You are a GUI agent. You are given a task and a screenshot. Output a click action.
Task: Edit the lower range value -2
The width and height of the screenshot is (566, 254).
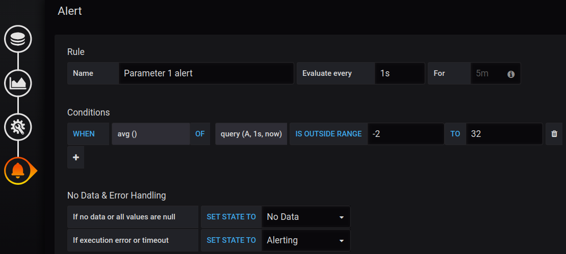406,134
